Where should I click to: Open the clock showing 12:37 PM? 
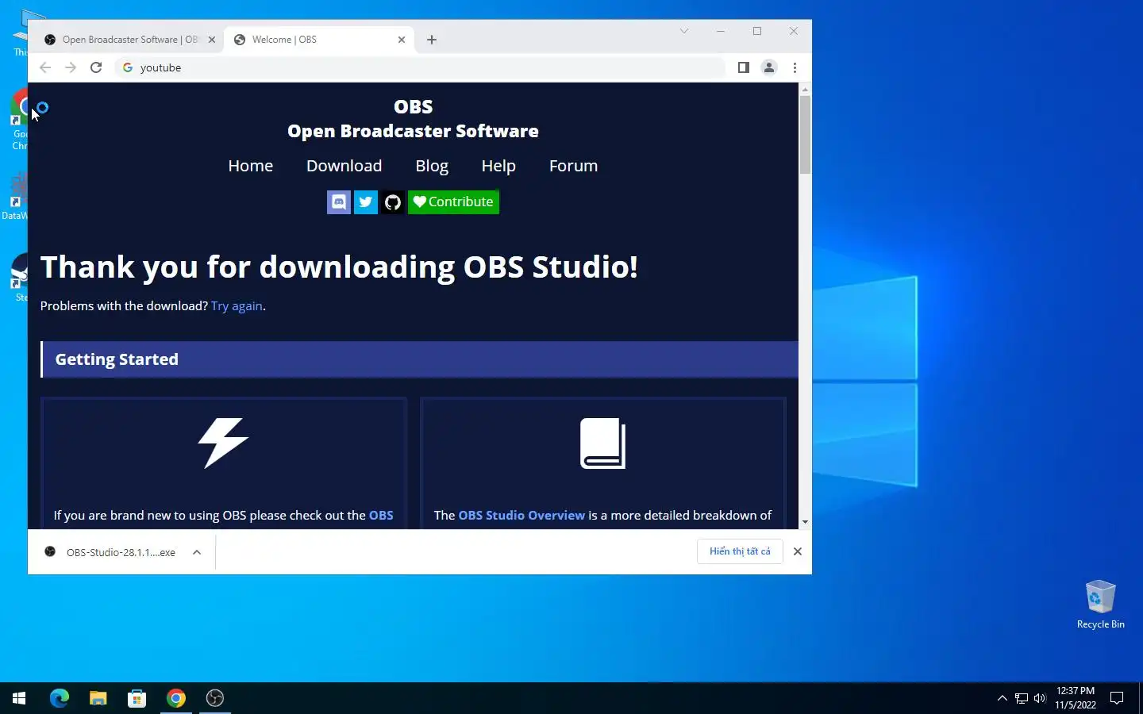point(1076,698)
